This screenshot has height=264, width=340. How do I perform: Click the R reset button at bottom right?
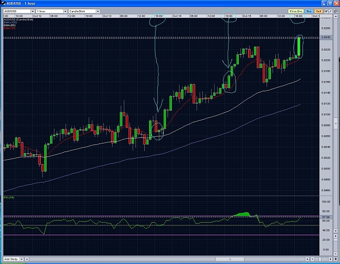point(336,259)
